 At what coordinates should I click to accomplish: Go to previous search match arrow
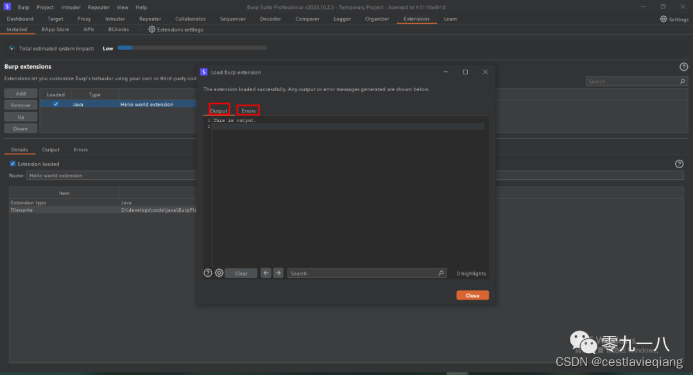(x=266, y=273)
